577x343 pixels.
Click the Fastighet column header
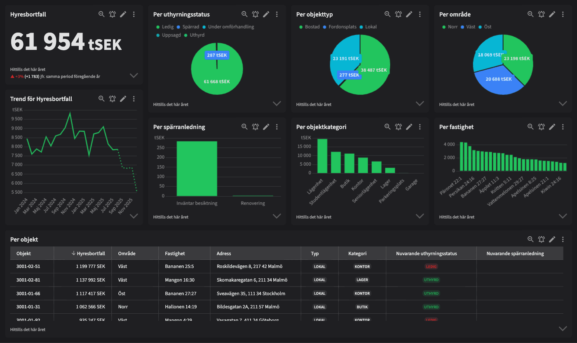[175, 254]
